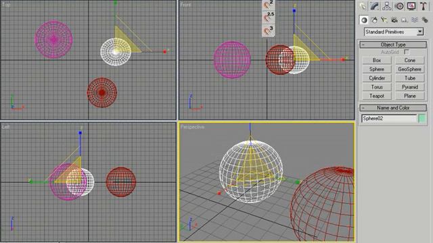Select the Helpers category icon
The image size is (433, 243).
coord(405,20)
